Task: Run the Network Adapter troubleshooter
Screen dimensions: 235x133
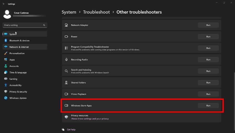Action: pyautogui.click(x=208, y=25)
